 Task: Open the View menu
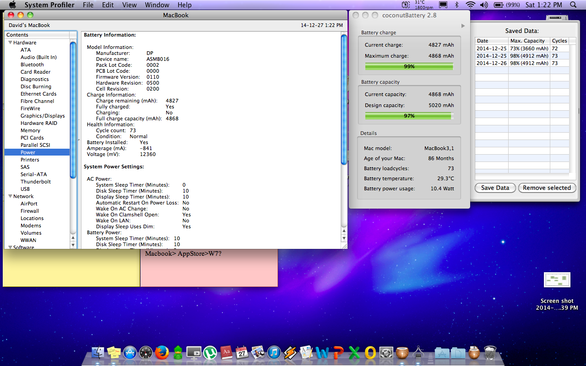pyautogui.click(x=130, y=5)
